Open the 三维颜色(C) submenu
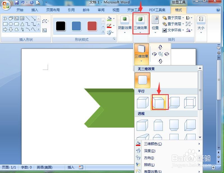224x173 pixels. [168, 144]
